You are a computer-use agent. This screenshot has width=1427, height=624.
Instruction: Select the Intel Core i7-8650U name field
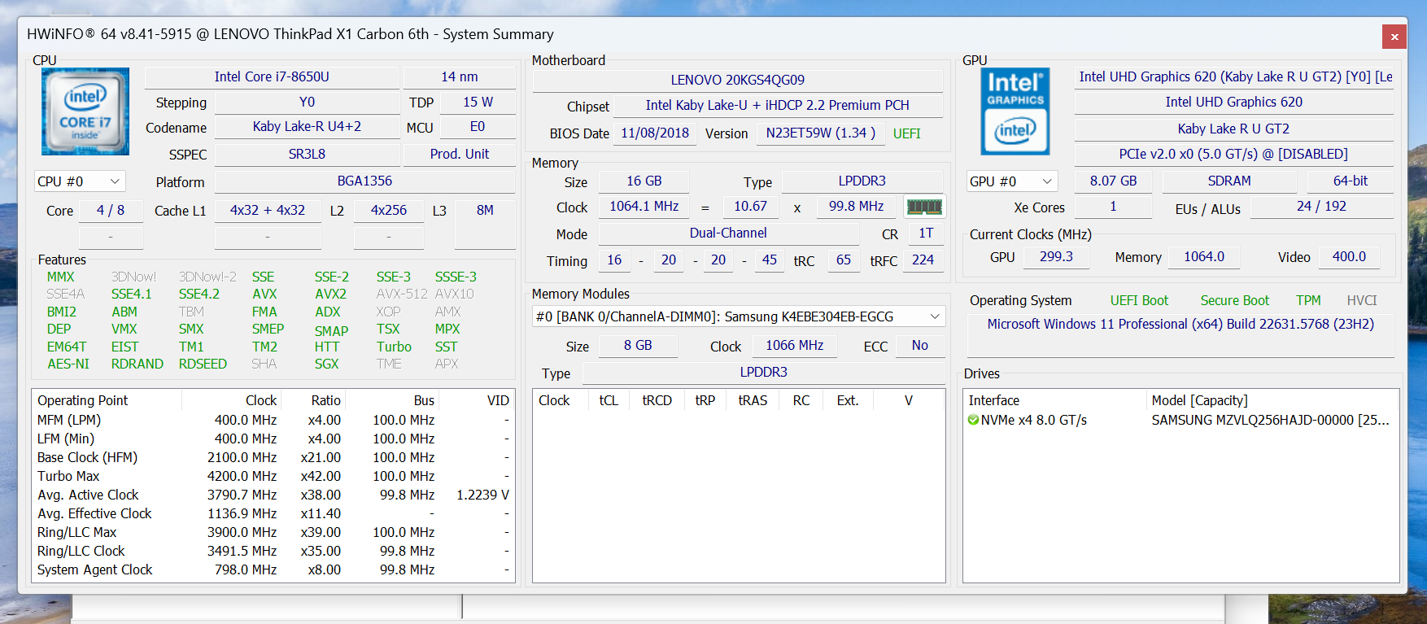tap(272, 76)
